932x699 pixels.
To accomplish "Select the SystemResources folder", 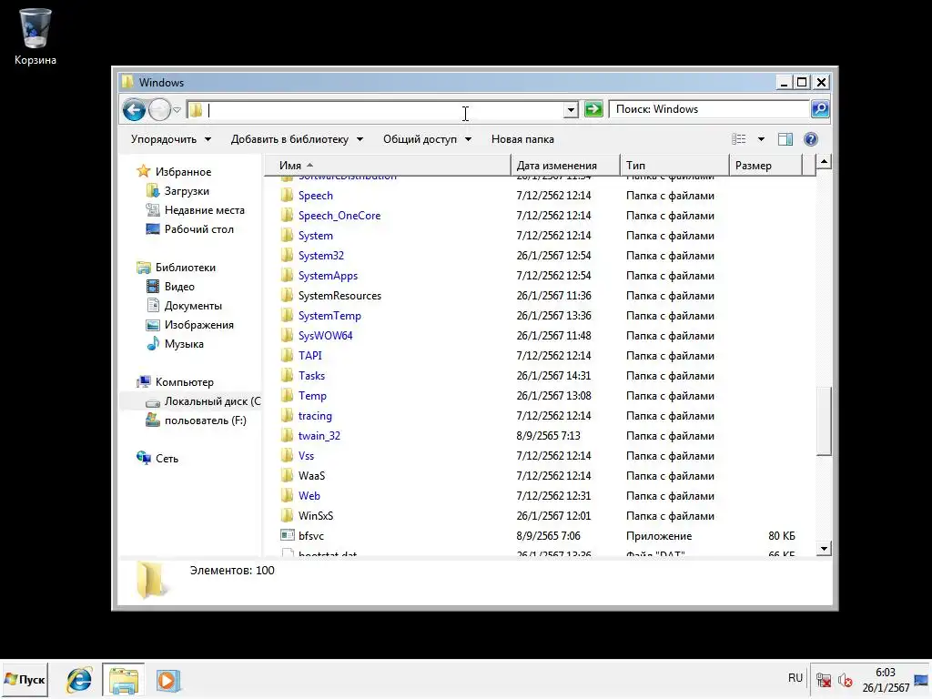I will 340,296.
